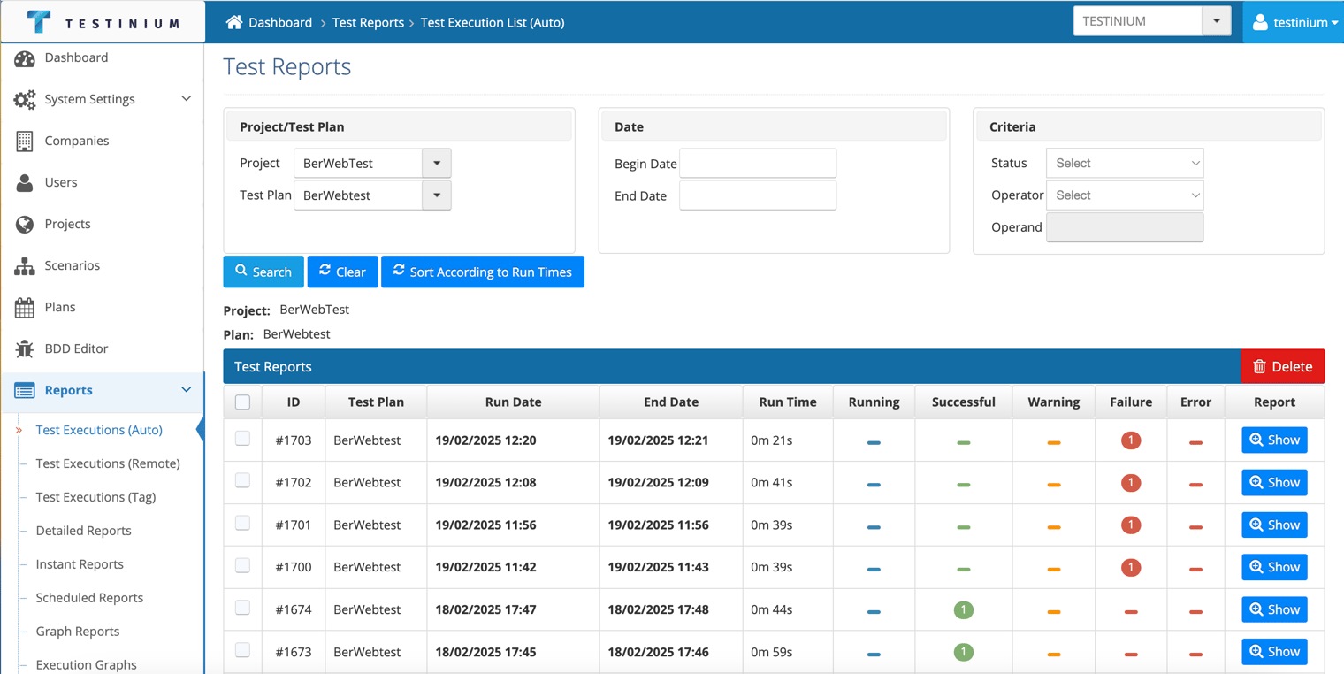Click the Scenarios hierarchy icon

coord(25,265)
